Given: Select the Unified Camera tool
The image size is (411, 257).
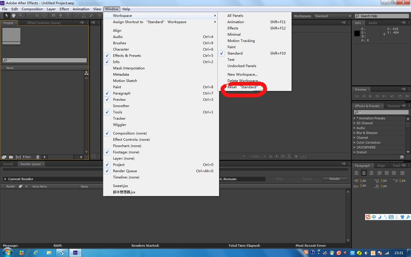Looking at the screenshot, I should click(37, 15).
